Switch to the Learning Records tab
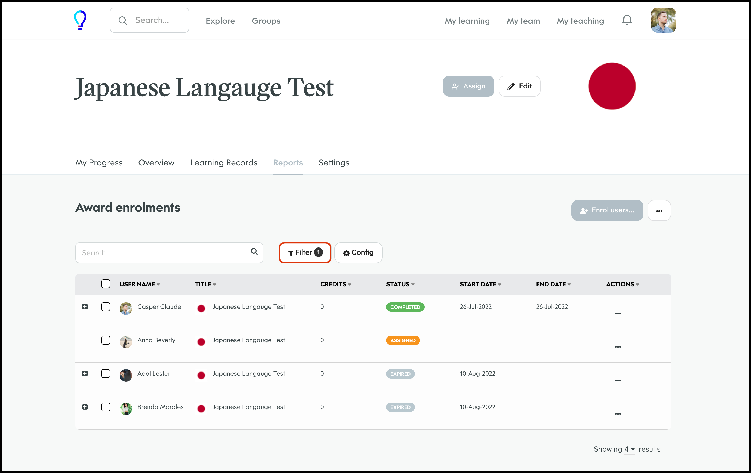Image resolution: width=751 pixels, height=473 pixels. (224, 163)
